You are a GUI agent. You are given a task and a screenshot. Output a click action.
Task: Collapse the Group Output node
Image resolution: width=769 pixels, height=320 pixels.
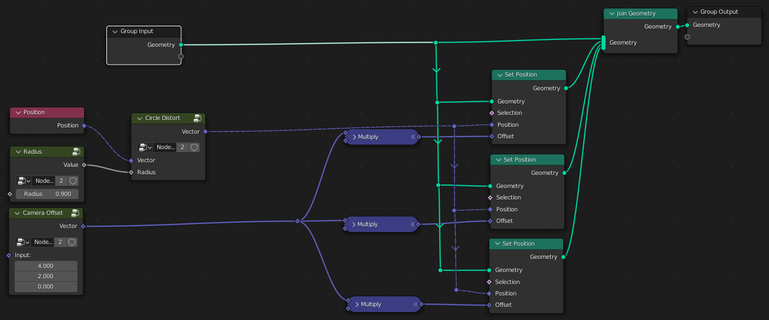(695, 12)
